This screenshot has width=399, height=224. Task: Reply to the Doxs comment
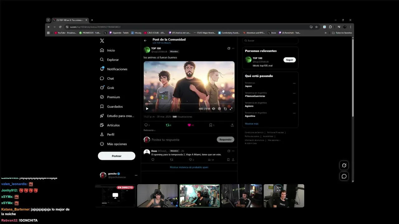point(153,160)
